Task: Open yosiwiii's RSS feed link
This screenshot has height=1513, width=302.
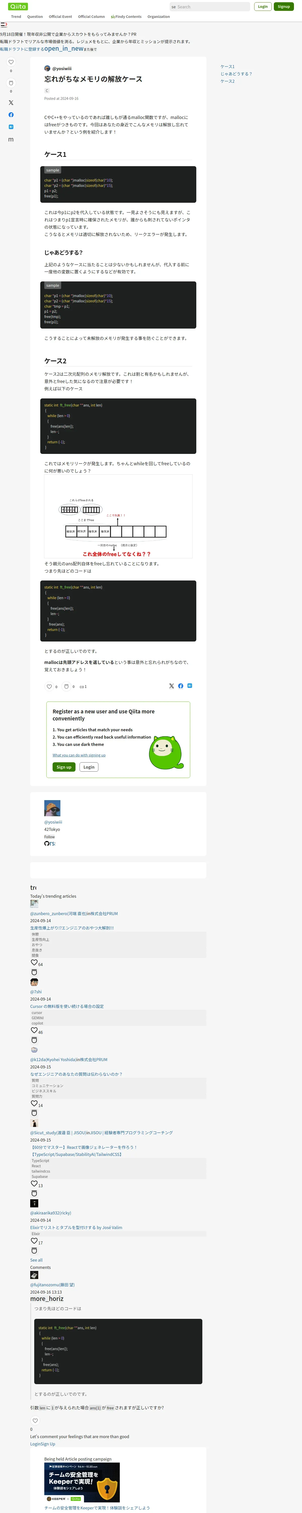Action: pyautogui.click(x=53, y=843)
